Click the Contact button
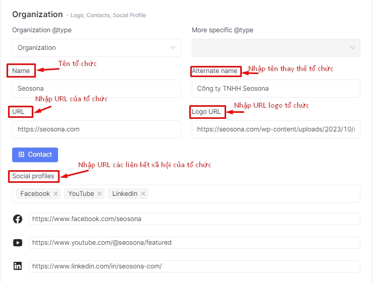 (x=35, y=155)
